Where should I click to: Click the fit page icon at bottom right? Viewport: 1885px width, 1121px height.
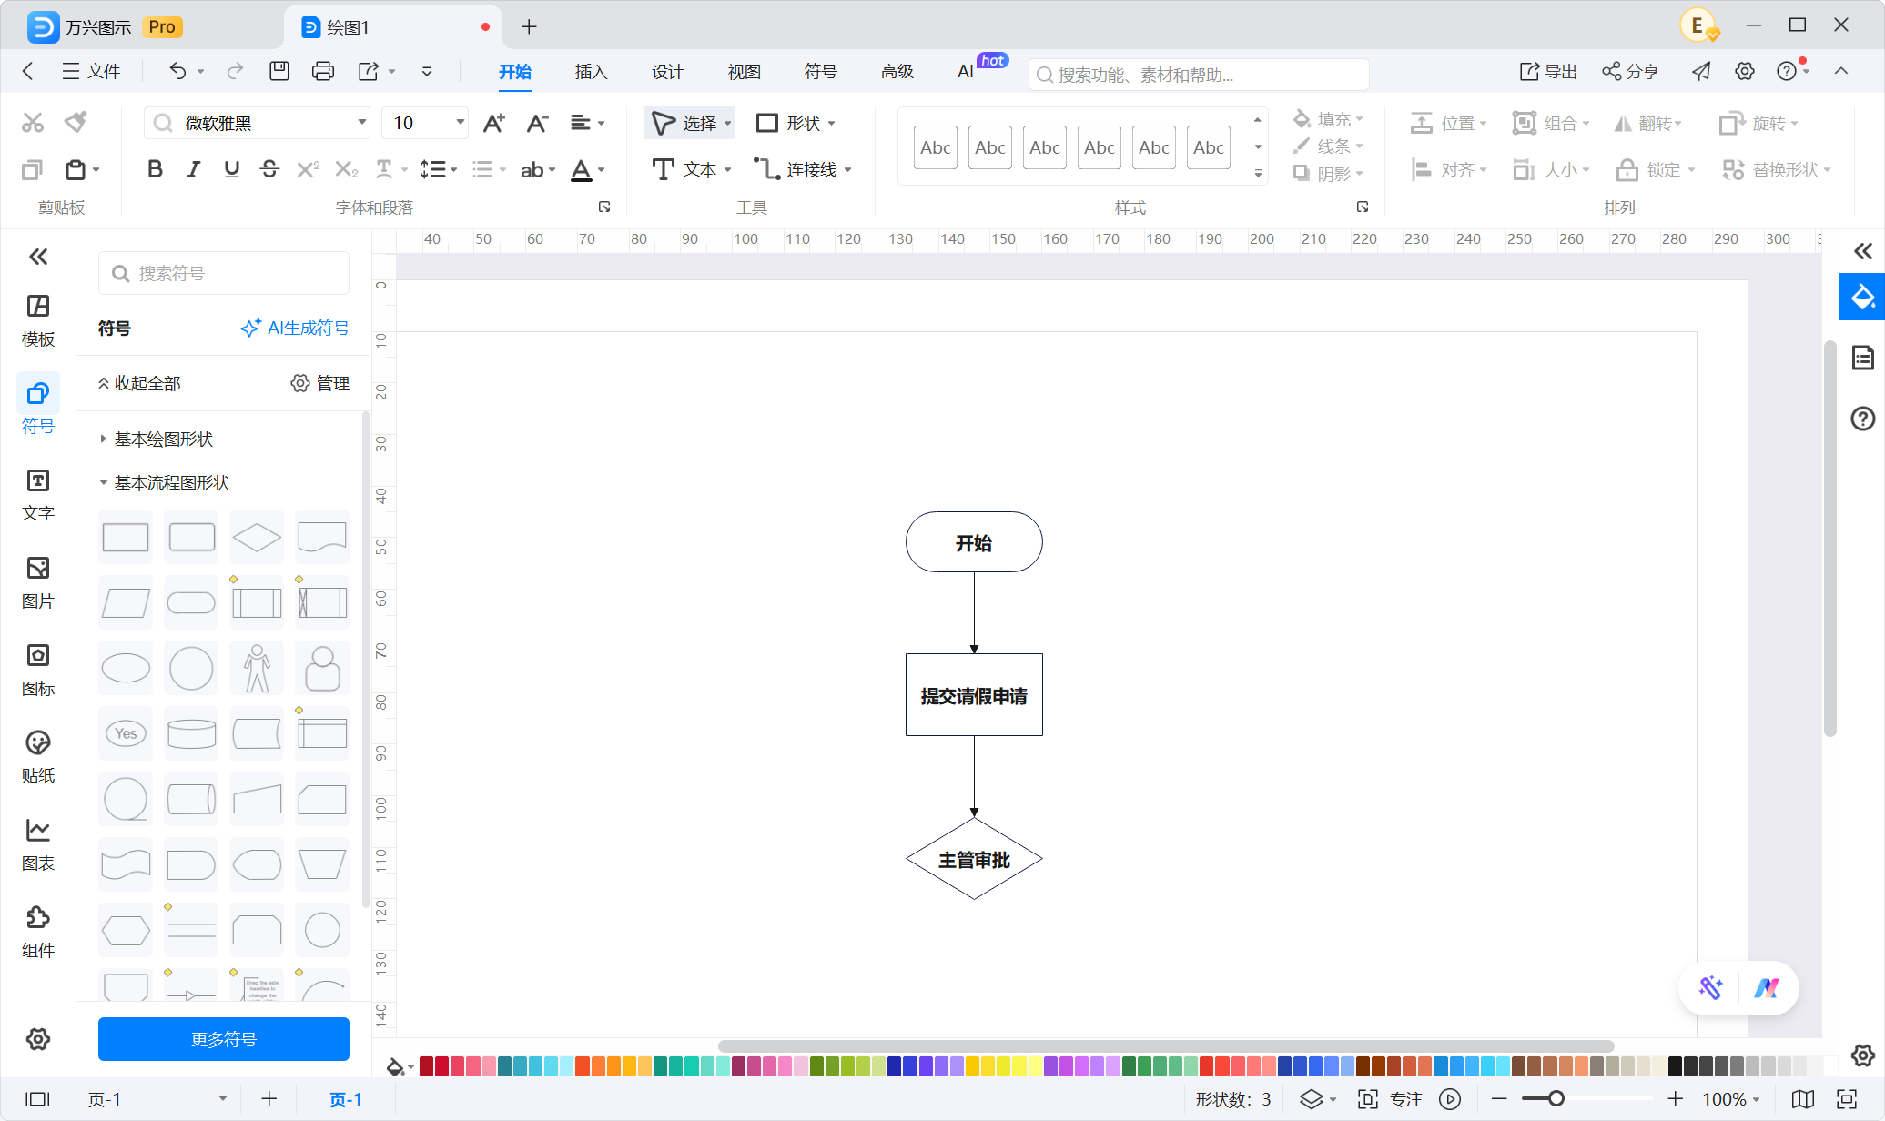[1847, 1099]
